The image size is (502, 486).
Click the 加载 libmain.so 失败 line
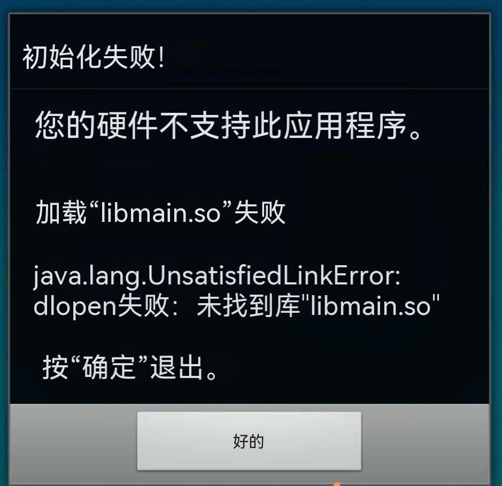(160, 212)
